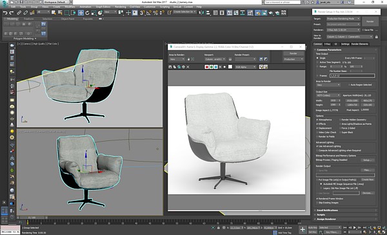387x235 pixels.
Task: Select the Range time output option
Action: 317,66
